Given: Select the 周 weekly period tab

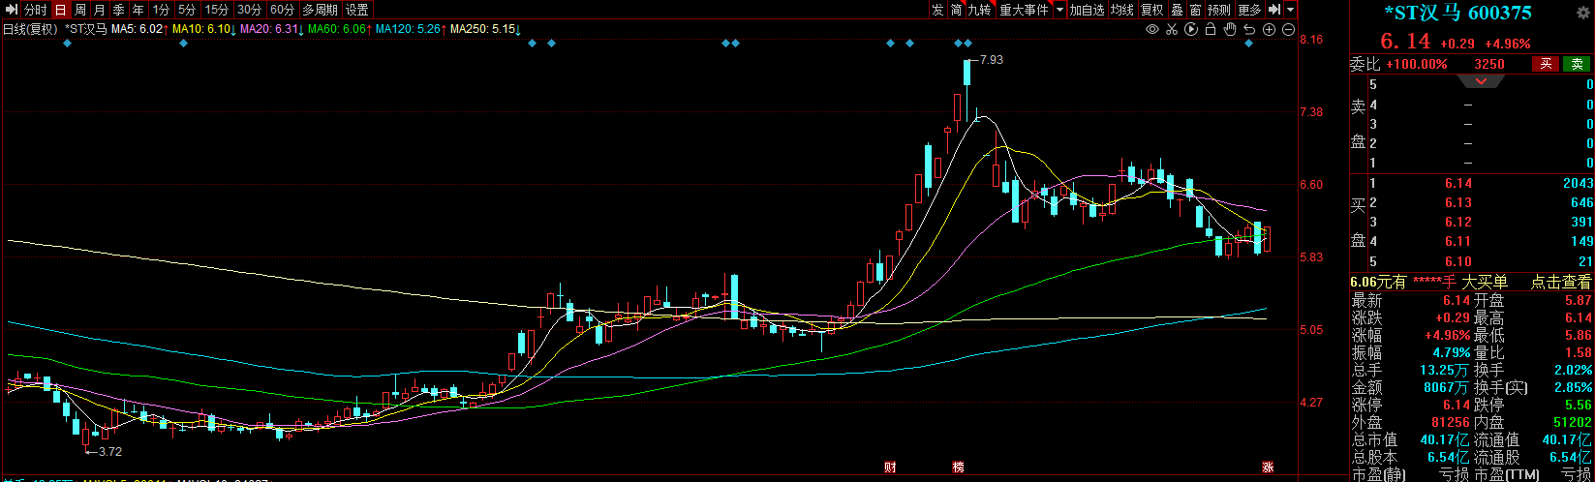Looking at the screenshot, I should pos(80,10).
